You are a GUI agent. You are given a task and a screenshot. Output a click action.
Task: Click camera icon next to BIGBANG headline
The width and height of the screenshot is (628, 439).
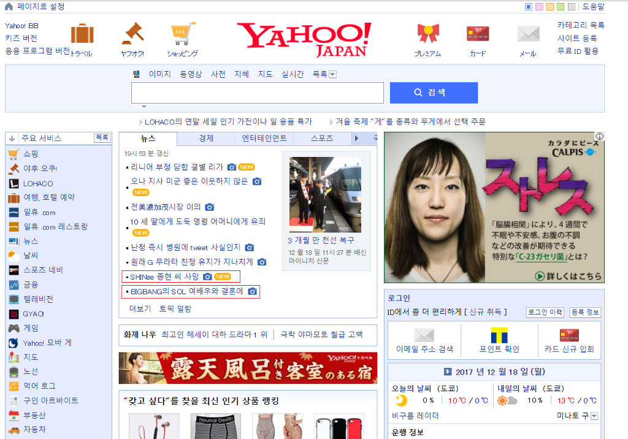point(252,291)
